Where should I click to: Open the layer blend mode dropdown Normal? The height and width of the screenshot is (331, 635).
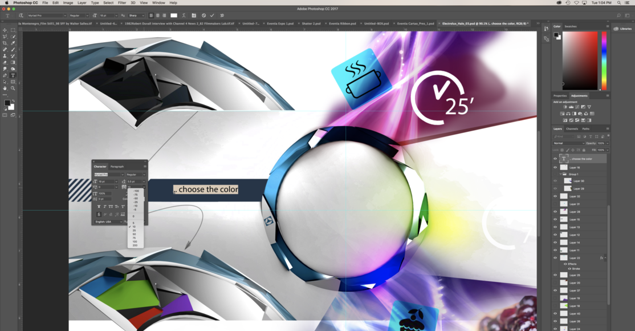tap(568, 143)
